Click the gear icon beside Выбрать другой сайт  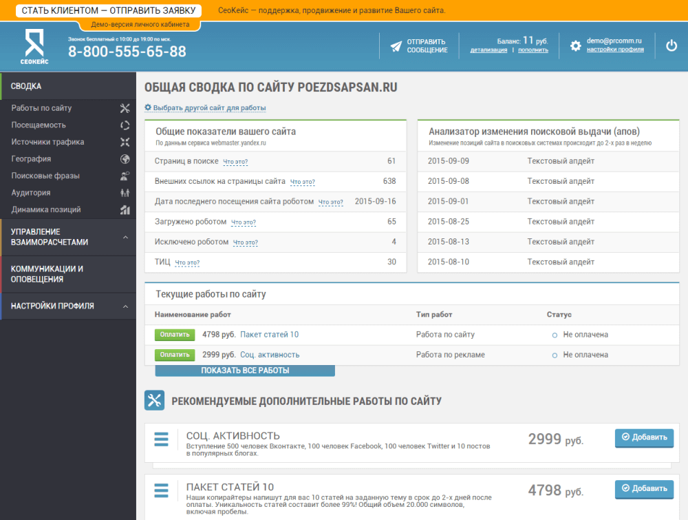click(148, 107)
